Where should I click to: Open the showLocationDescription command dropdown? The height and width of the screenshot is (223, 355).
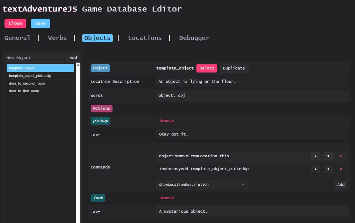point(201,185)
